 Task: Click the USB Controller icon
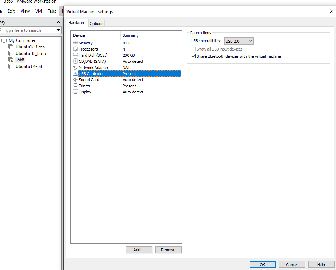pos(76,73)
